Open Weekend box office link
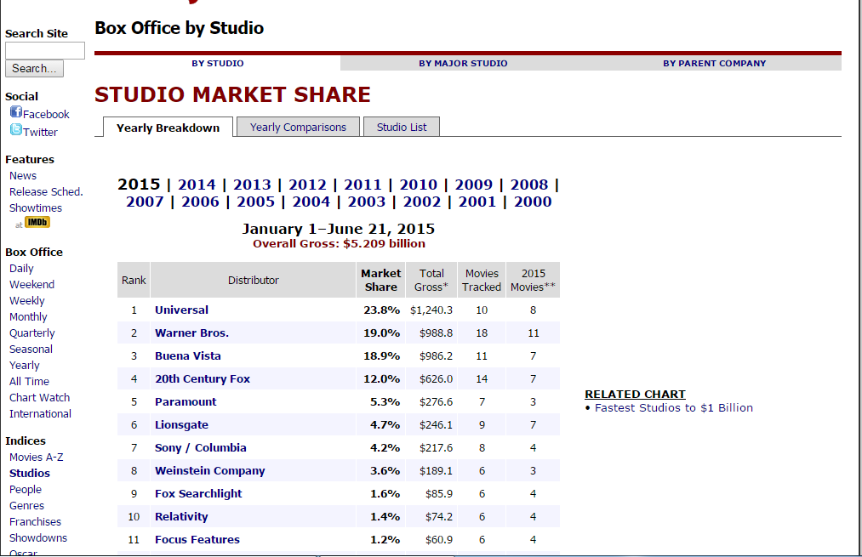Image resolution: width=862 pixels, height=557 pixels. (x=31, y=285)
